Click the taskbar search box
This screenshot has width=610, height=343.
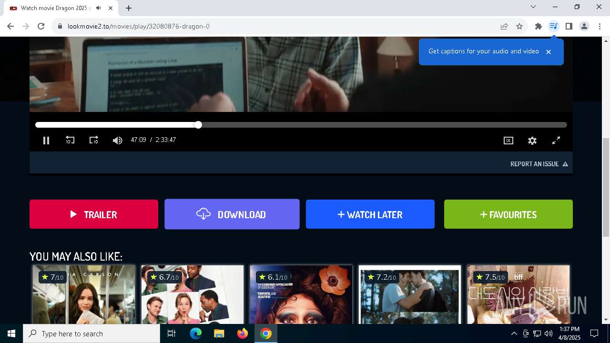tap(91, 333)
